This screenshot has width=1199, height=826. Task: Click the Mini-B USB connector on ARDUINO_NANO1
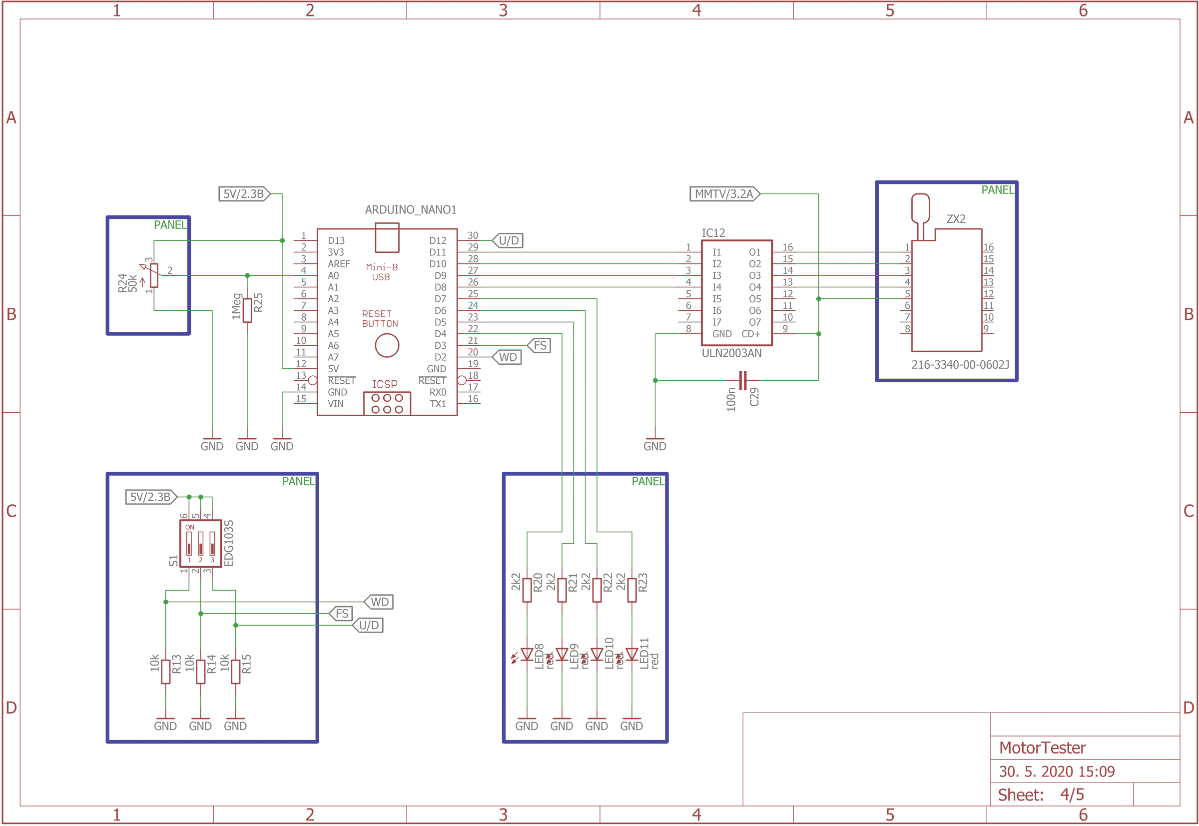[x=387, y=236]
